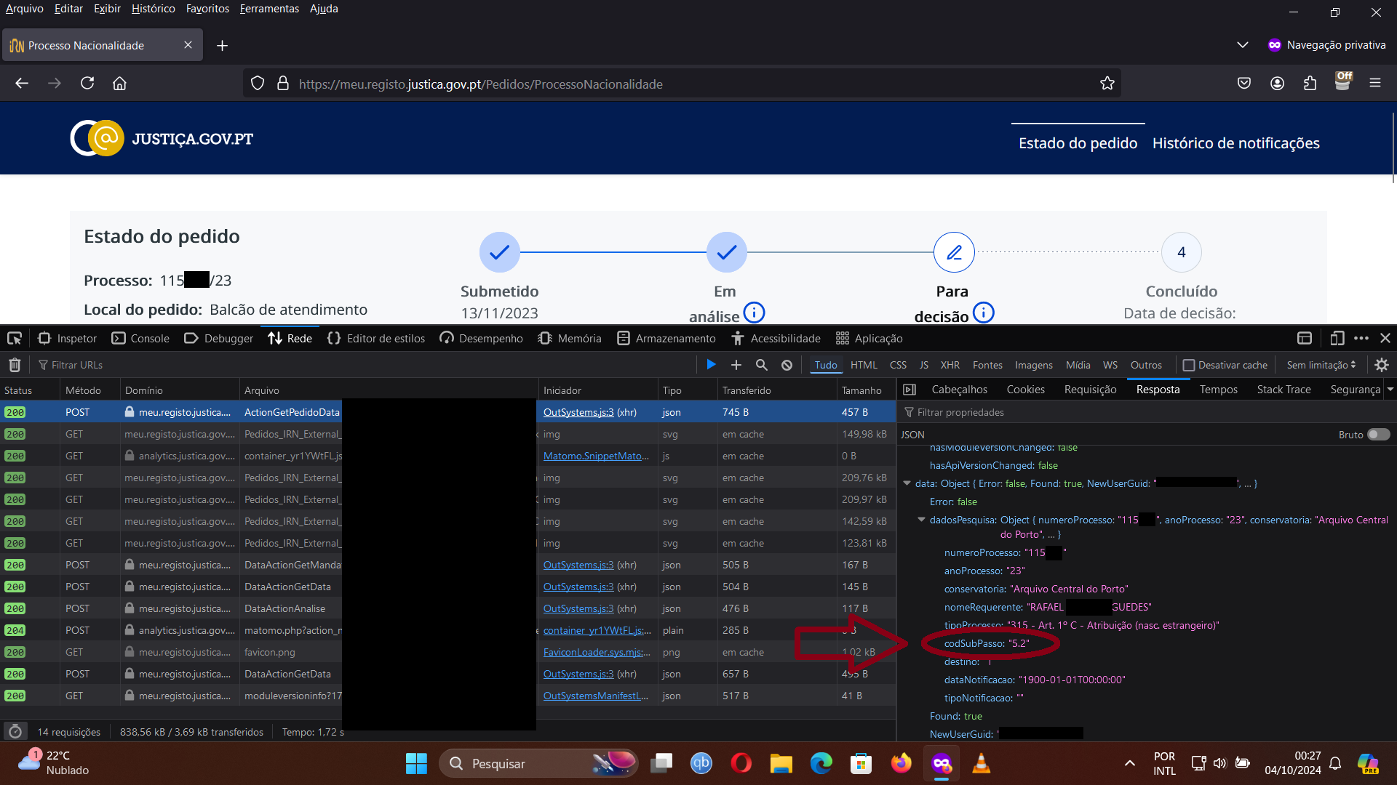Click the Windows taskbar Pesquisar box
The image size is (1397, 785).
tap(538, 764)
